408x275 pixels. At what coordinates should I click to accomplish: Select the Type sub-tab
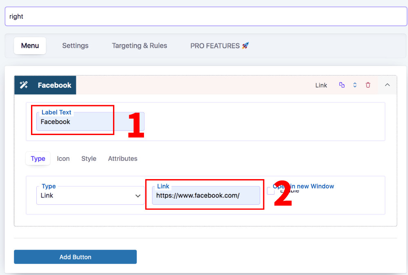coord(38,158)
